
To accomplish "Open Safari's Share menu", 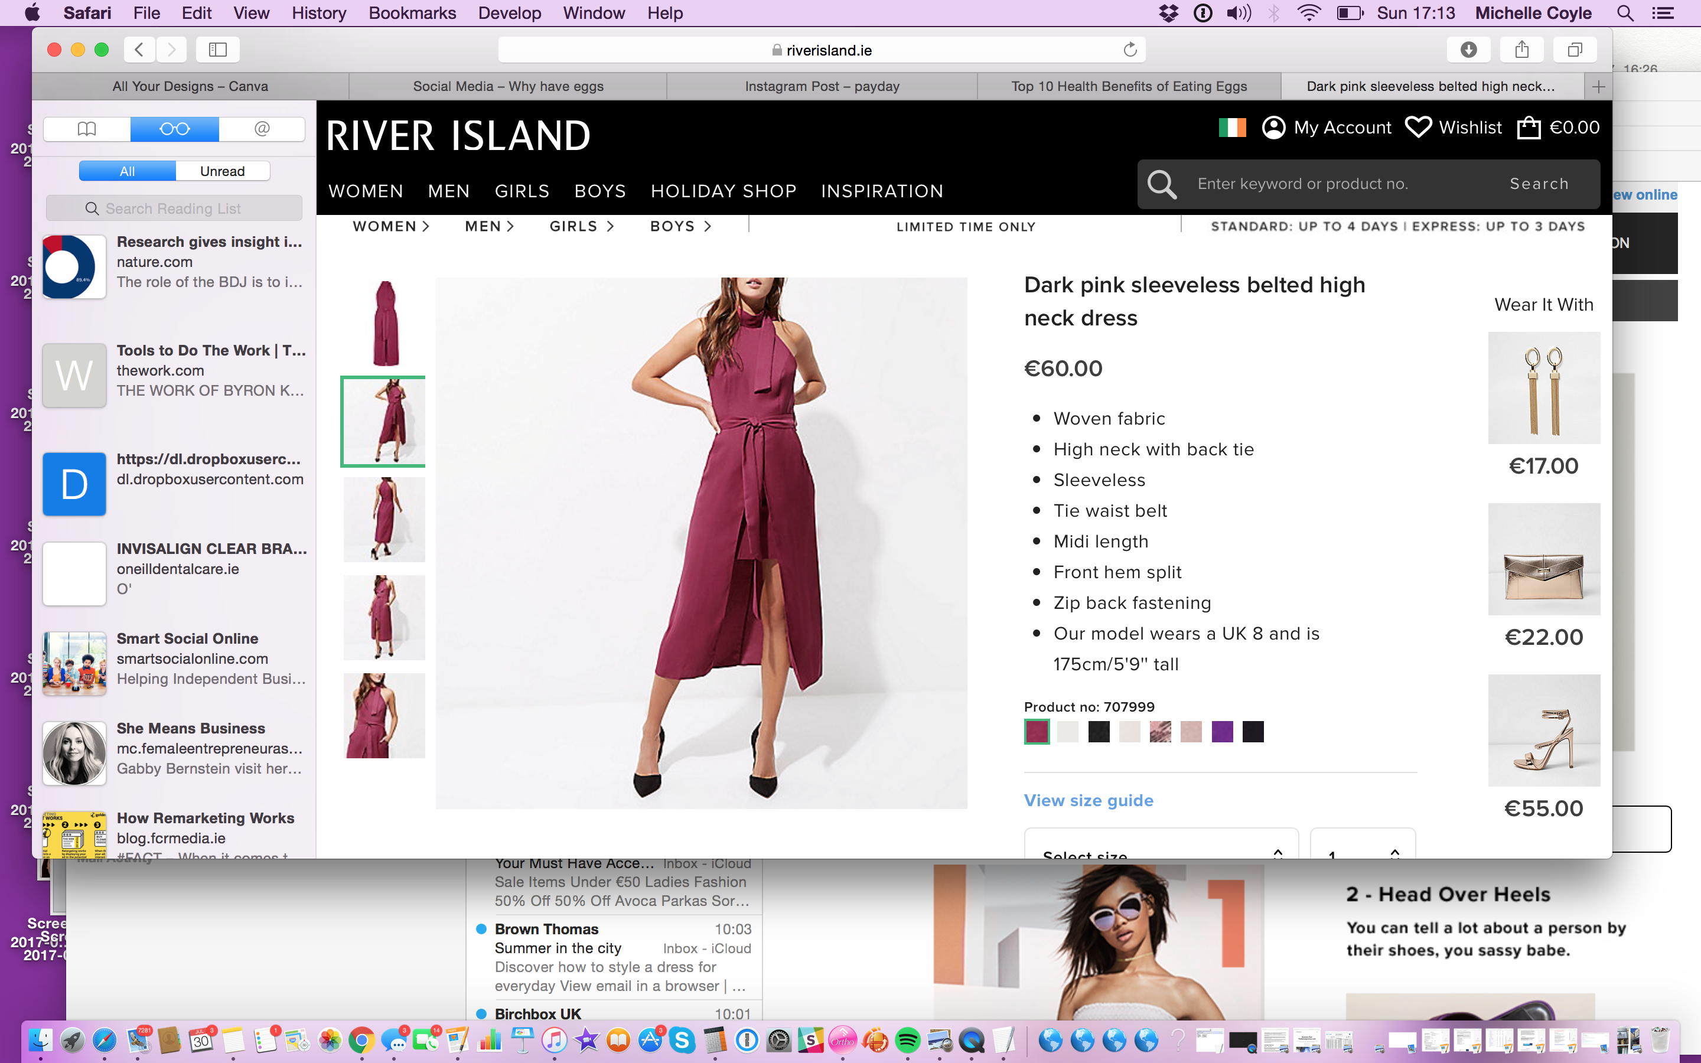I will coord(1522,49).
